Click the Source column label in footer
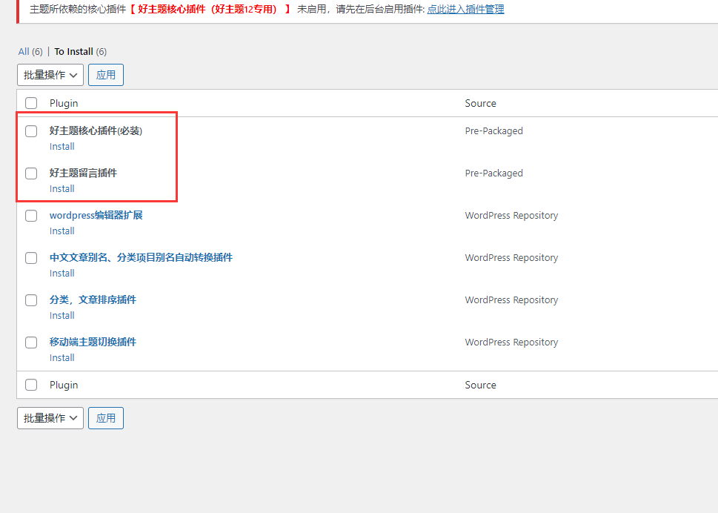718x513 pixels. [480, 385]
